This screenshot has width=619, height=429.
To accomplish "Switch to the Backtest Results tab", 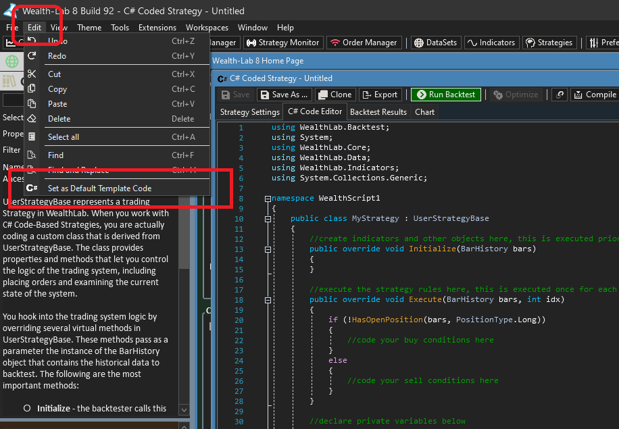I will pos(378,112).
